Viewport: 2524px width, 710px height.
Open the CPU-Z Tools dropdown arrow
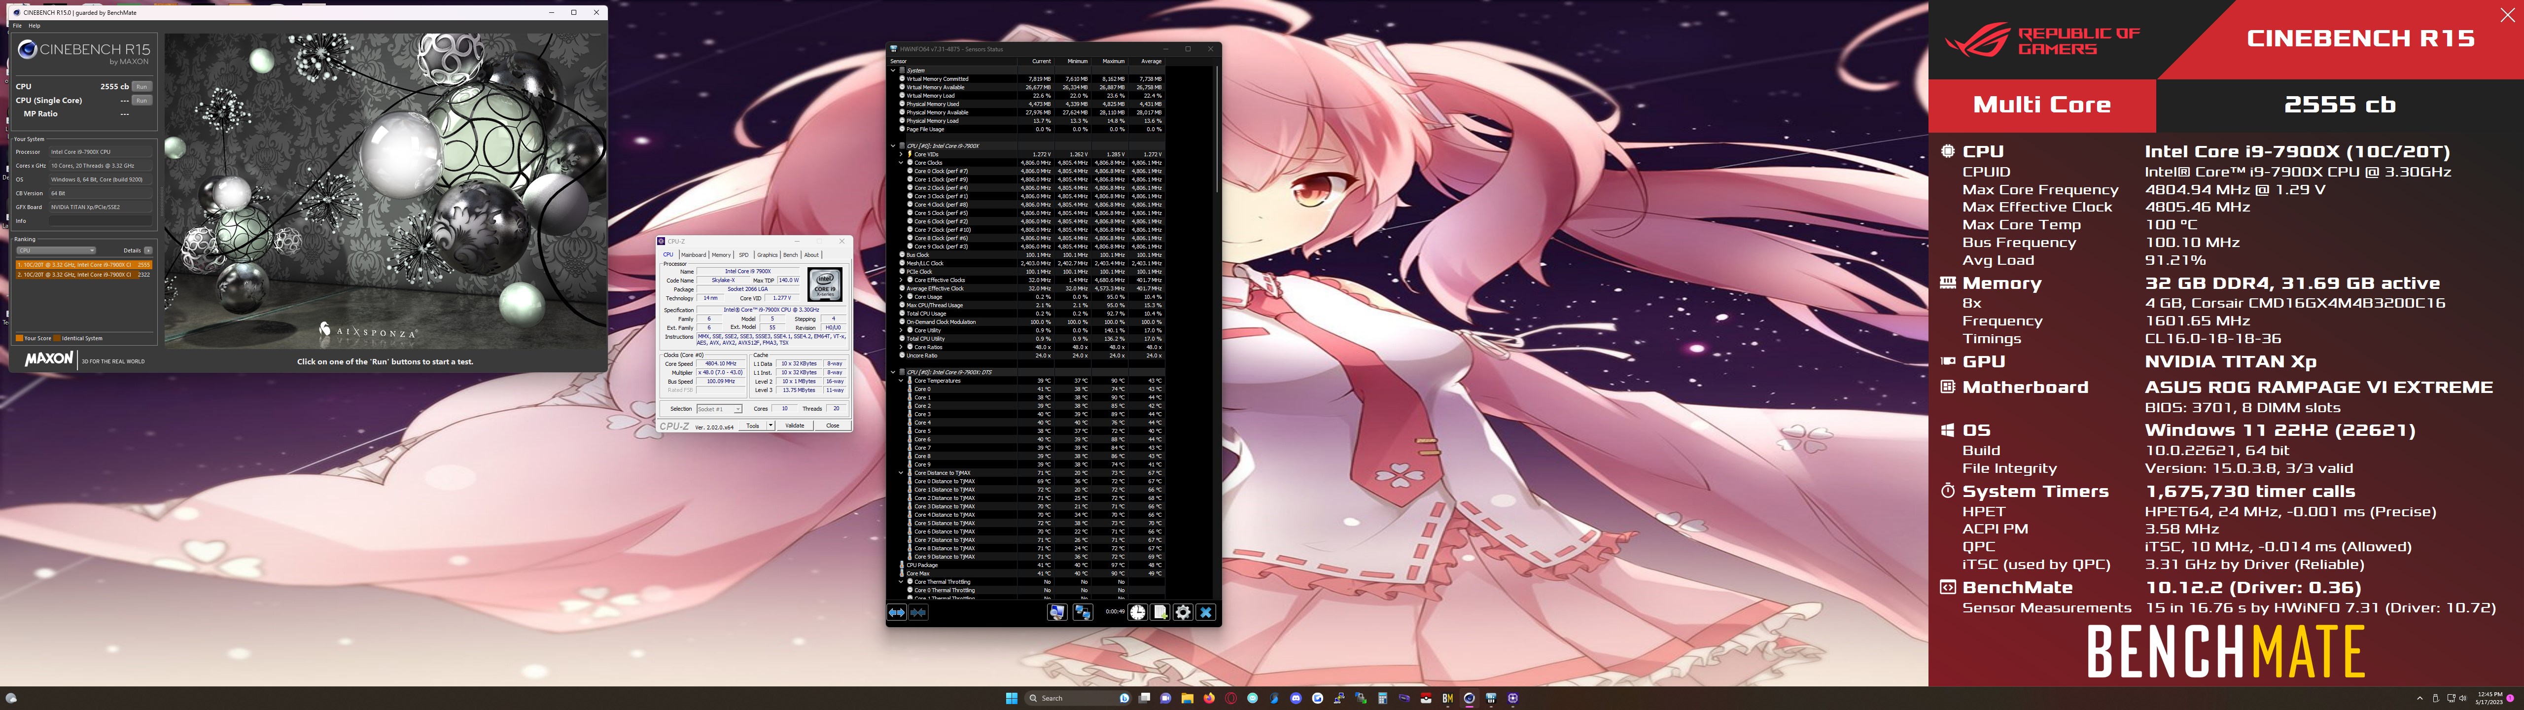(771, 426)
